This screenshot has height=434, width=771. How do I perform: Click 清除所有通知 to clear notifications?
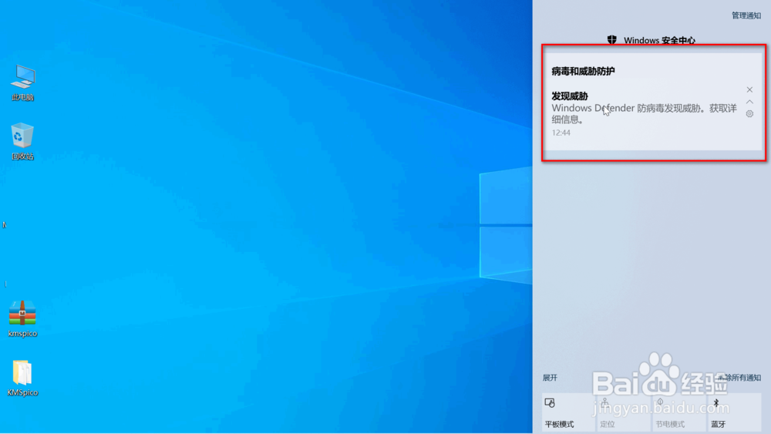(x=739, y=378)
